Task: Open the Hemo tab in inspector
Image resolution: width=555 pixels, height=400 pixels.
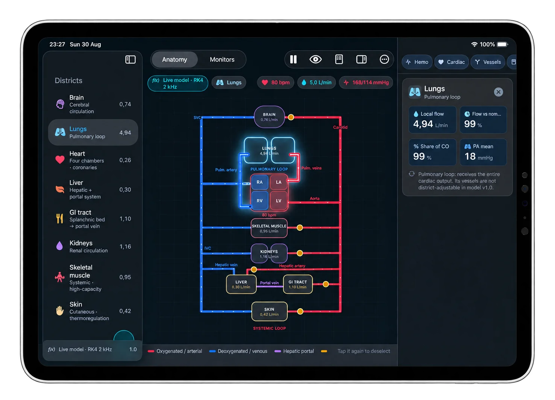Action: tap(417, 62)
